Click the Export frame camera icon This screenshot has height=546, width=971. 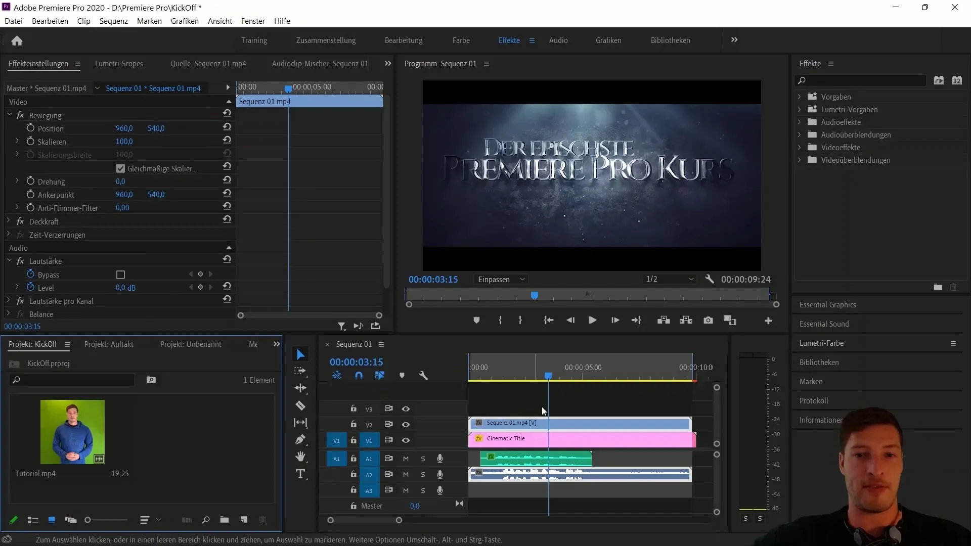click(x=708, y=321)
